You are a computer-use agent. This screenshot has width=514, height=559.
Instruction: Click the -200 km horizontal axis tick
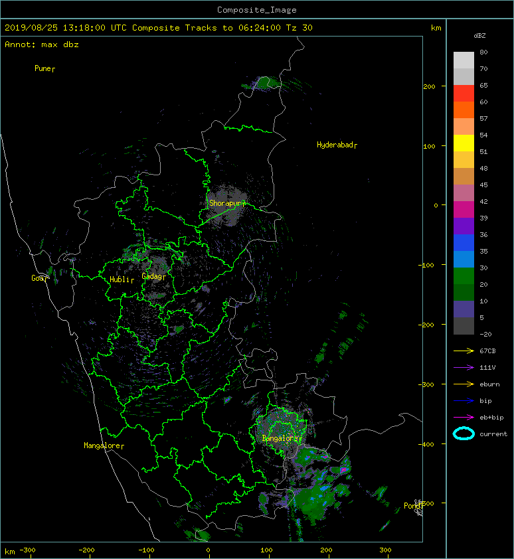point(86,550)
